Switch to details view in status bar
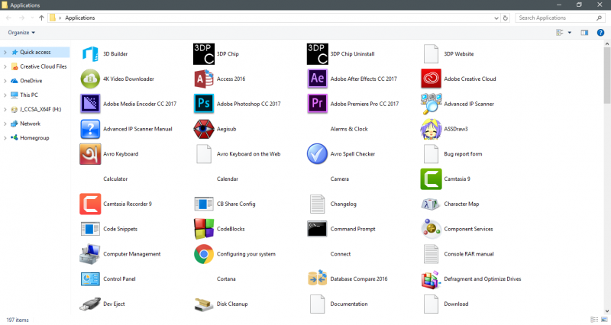This screenshot has height=325, width=611. point(594,319)
